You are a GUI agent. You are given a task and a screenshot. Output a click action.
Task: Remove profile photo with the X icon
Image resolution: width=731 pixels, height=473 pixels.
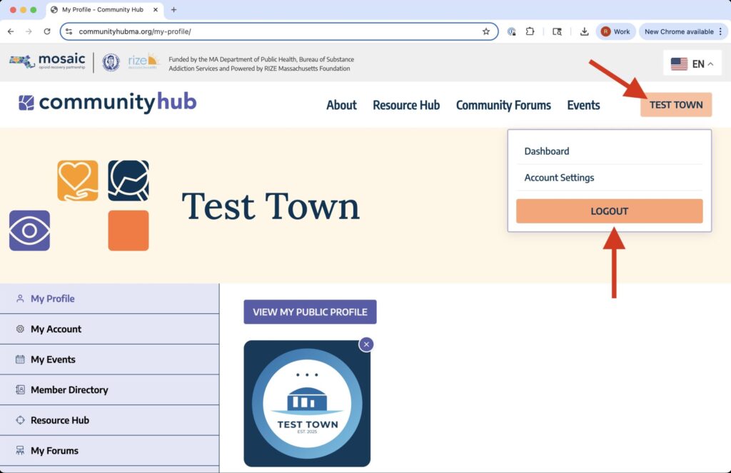click(x=366, y=345)
